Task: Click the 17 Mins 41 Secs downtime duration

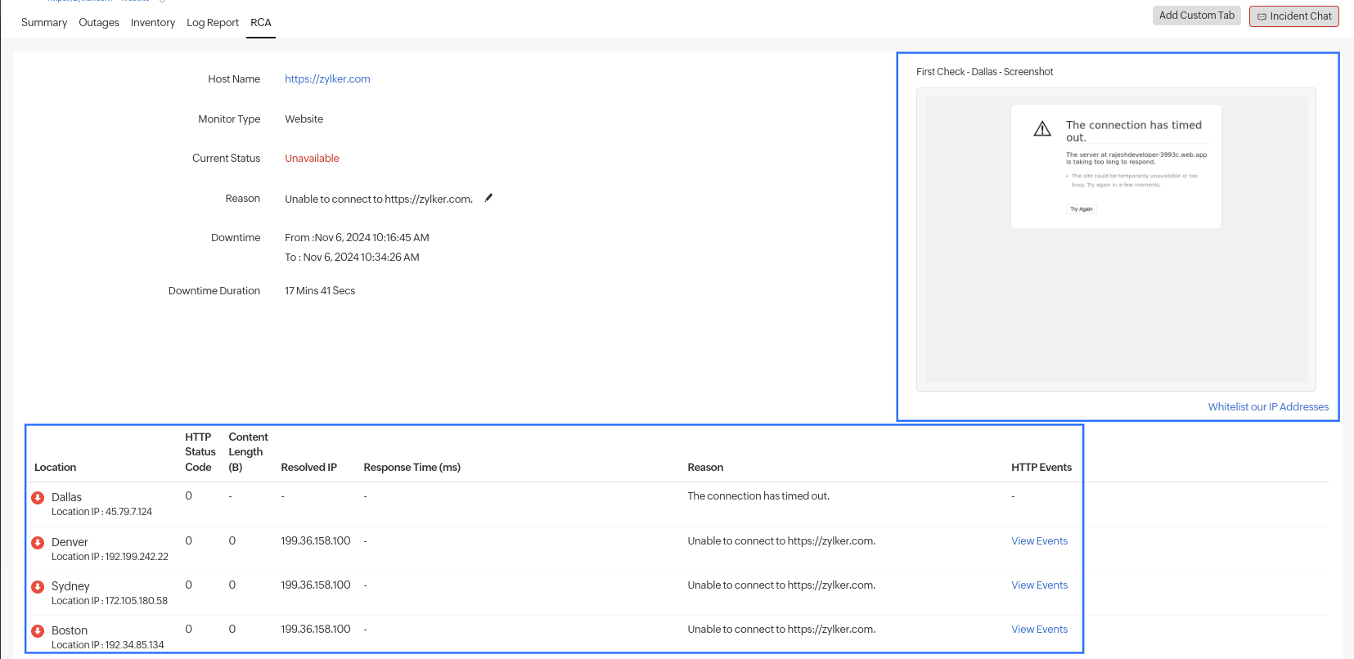Action: coord(320,290)
